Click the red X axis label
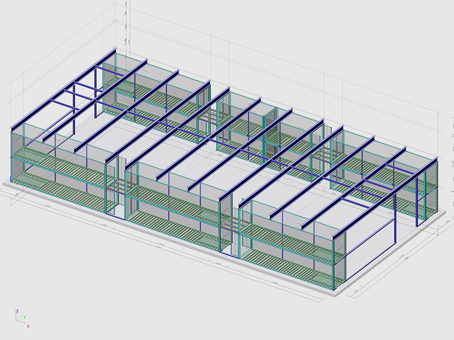Image resolution: width=454 pixels, height=340 pixels. point(28,326)
